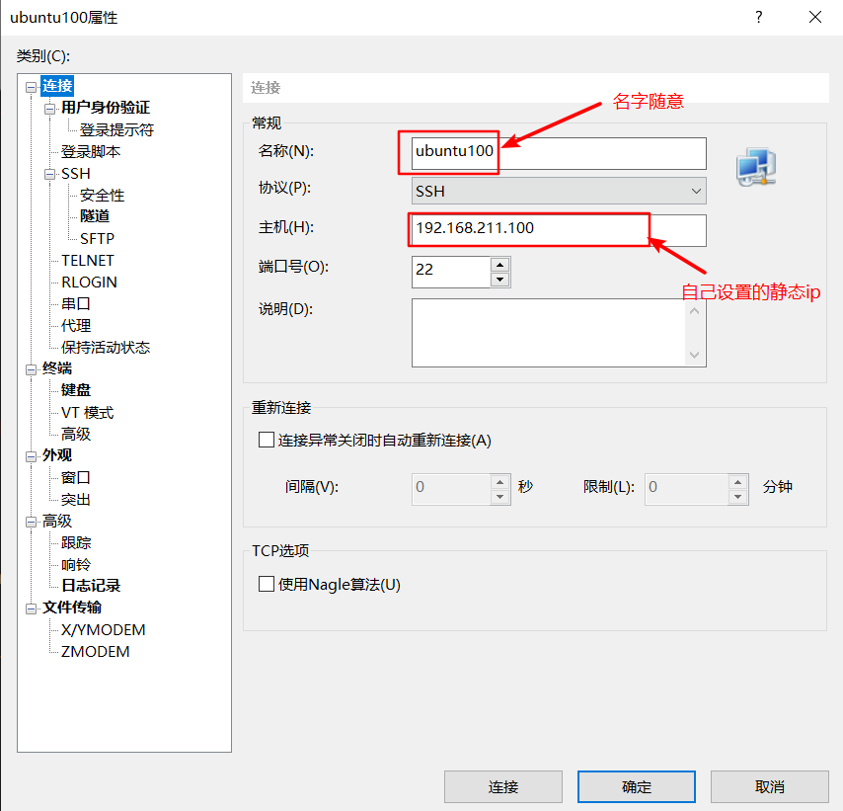The height and width of the screenshot is (811, 843).
Task: Select 窗口 under 外观
Action: [x=76, y=477]
